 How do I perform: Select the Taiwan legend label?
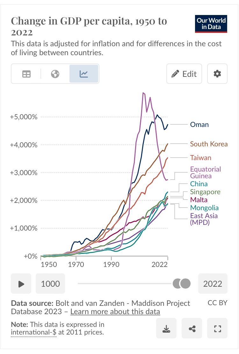click(201, 158)
